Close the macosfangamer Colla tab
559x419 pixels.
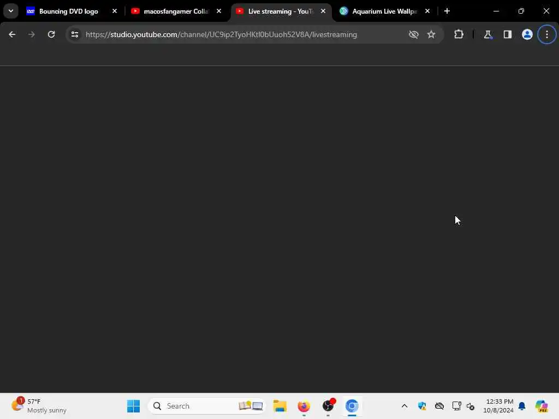click(219, 11)
